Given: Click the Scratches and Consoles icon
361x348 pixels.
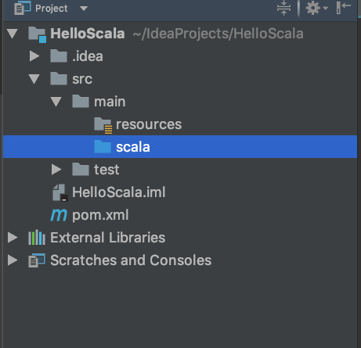Looking at the screenshot, I should click(37, 260).
